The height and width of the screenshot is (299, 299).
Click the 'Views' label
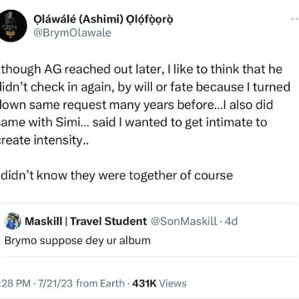point(173,283)
